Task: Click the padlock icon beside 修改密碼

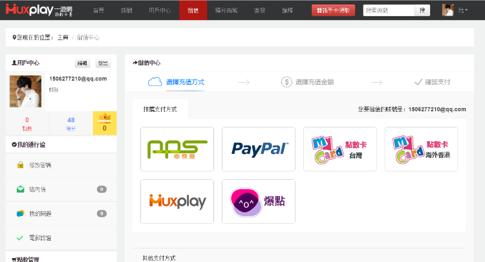Action: 21,165
